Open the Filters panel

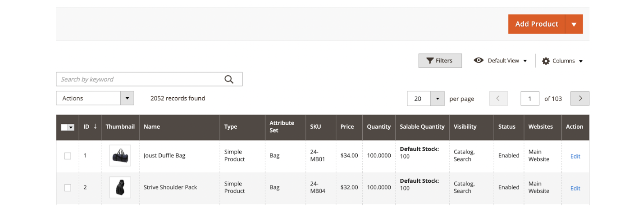pyautogui.click(x=440, y=61)
